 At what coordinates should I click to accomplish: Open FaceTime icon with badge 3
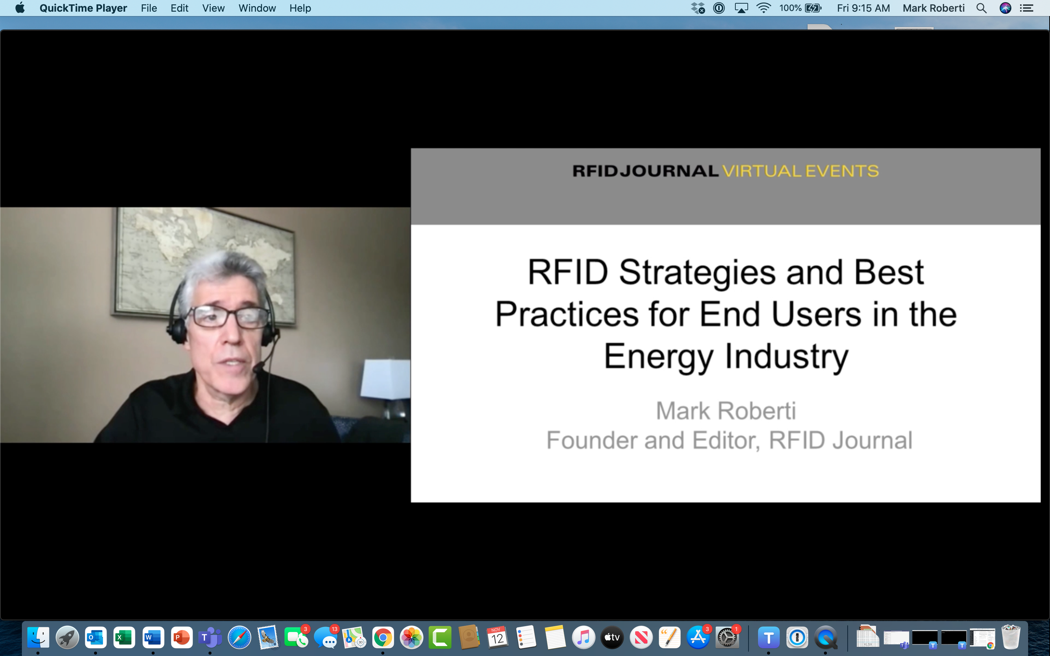(296, 637)
